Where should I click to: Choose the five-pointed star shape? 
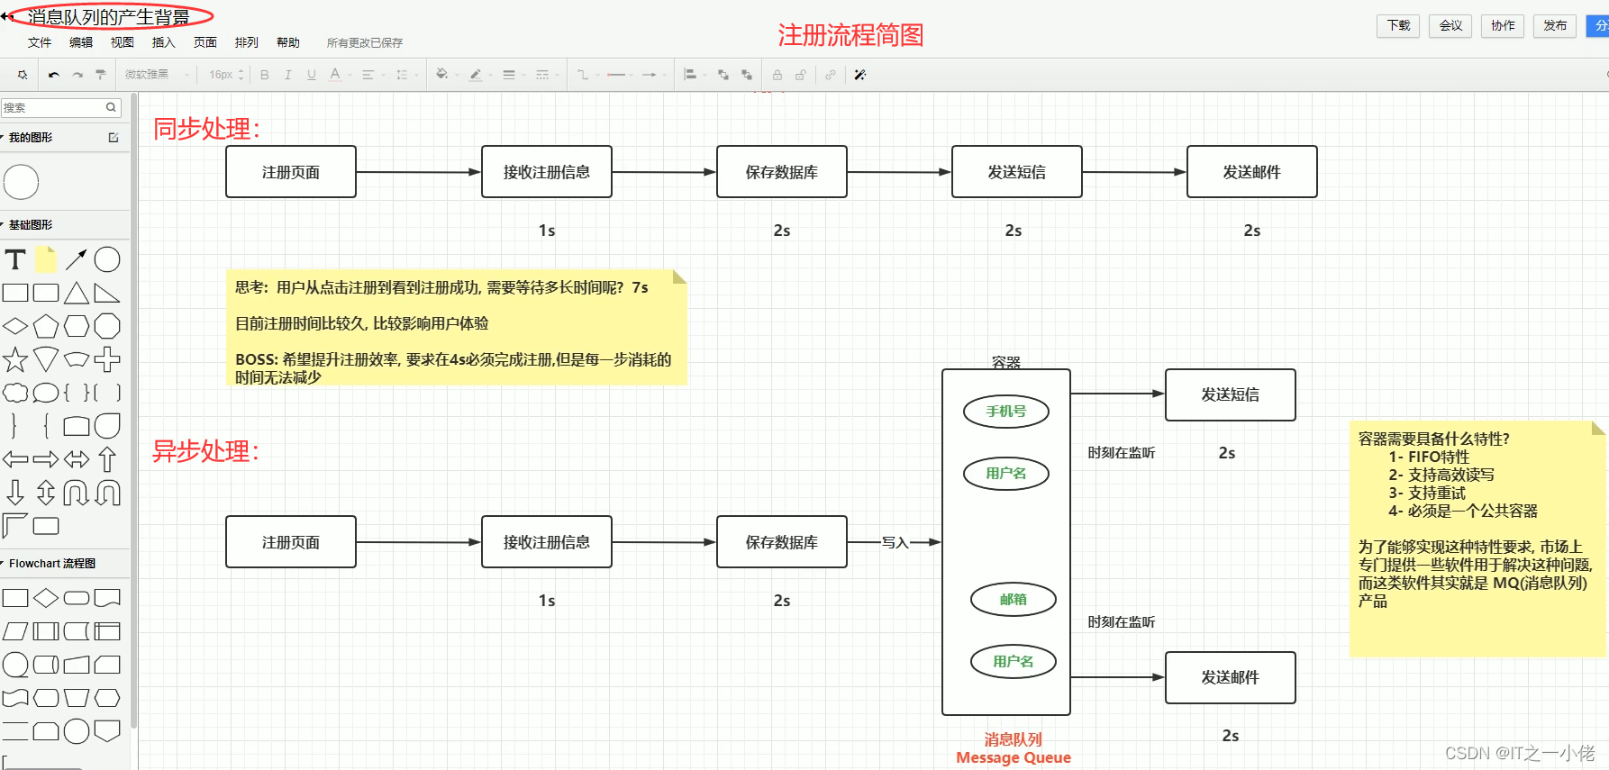[x=15, y=359]
